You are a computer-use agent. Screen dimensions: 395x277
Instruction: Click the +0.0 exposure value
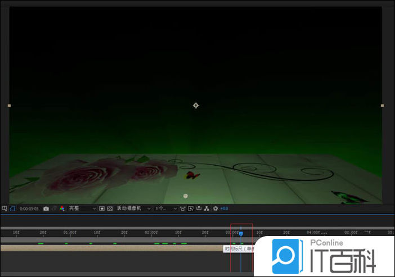pyautogui.click(x=224, y=208)
